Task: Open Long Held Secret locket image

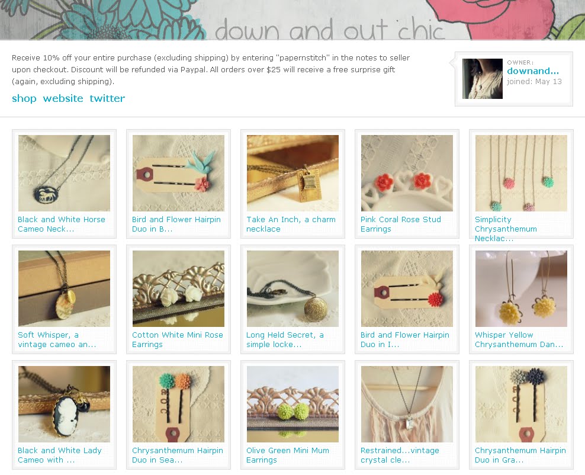Action: (x=293, y=289)
